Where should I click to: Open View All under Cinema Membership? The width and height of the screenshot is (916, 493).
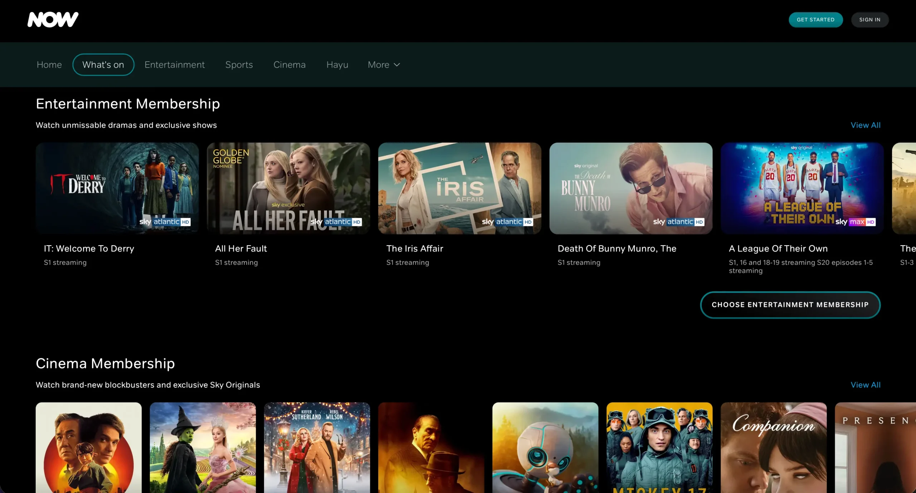coord(865,385)
